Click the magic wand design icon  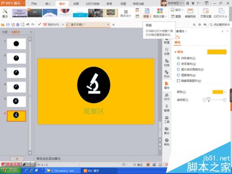pos(5,11)
